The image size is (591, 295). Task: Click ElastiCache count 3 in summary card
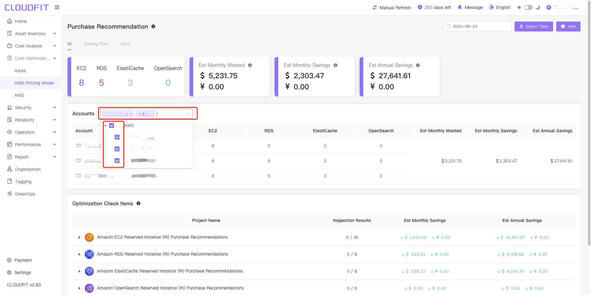[130, 83]
